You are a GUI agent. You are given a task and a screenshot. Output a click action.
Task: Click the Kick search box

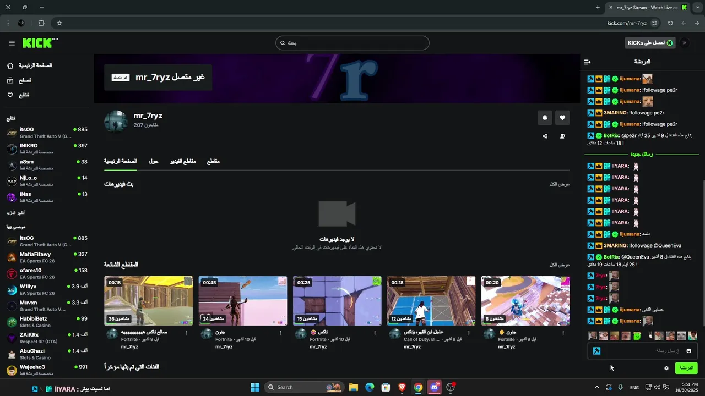click(352, 43)
